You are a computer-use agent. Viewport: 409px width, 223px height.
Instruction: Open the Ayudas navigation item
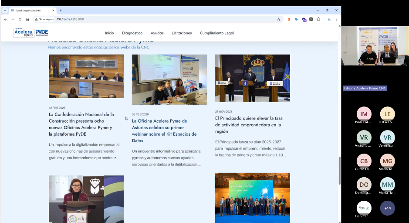(x=157, y=33)
